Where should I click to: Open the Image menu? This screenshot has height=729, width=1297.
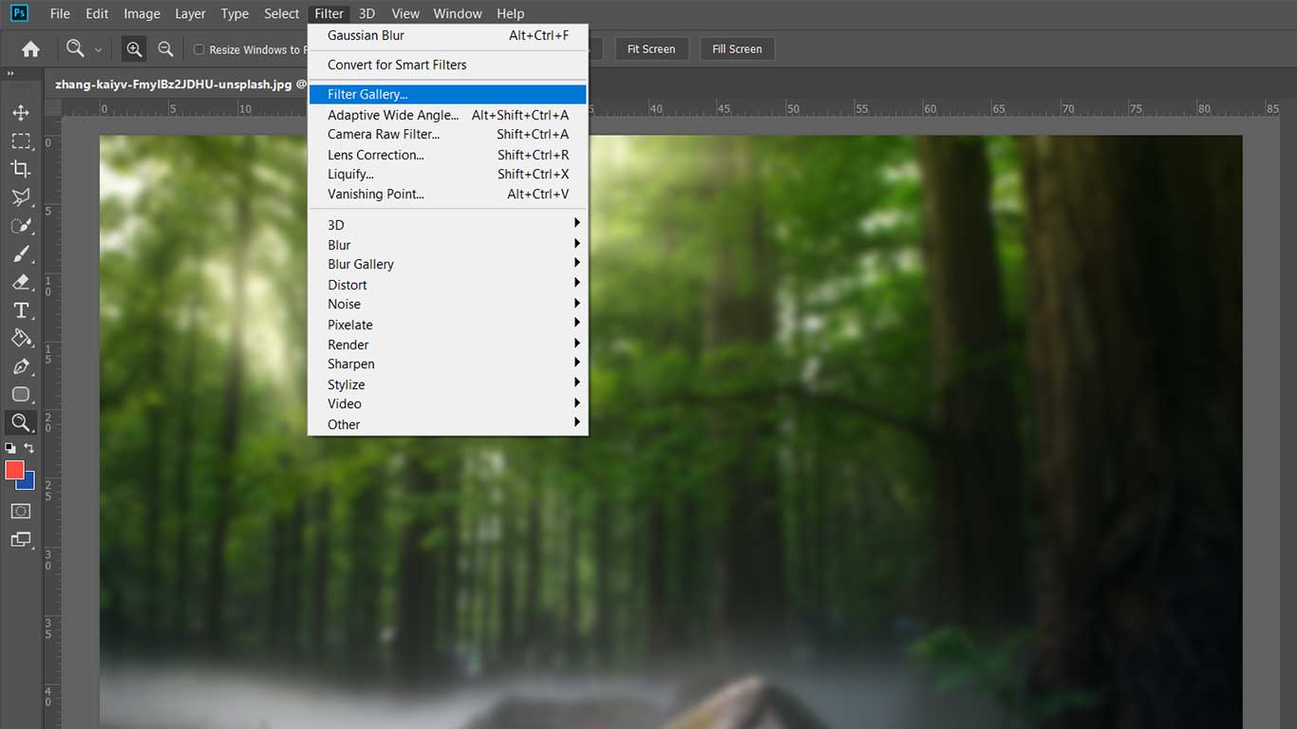tap(141, 13)
